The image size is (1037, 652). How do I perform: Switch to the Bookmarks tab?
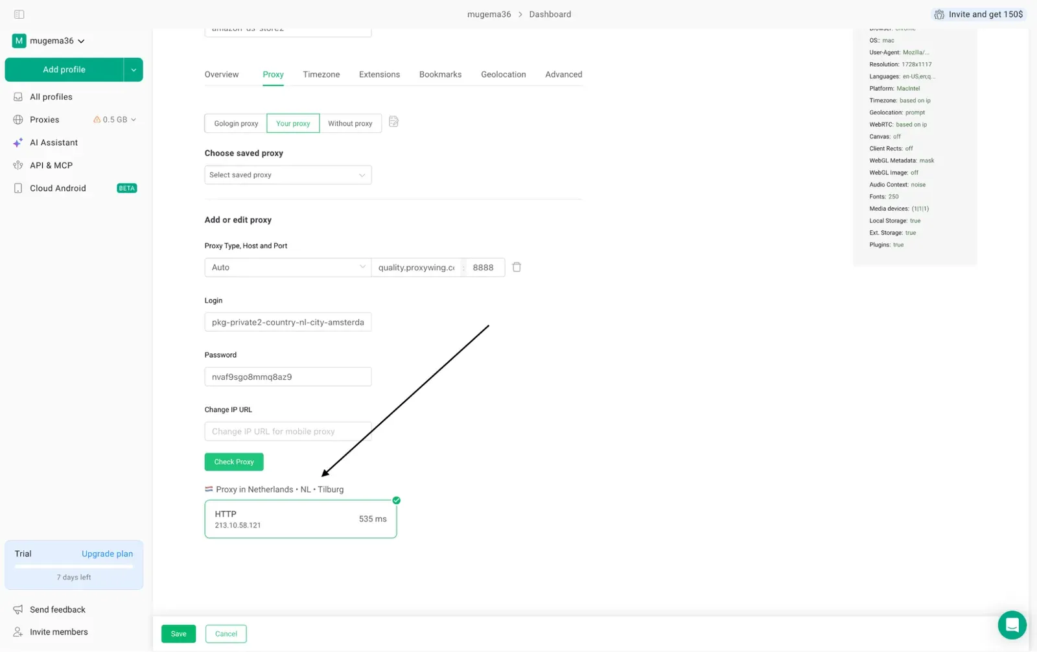tap(440, 75)
